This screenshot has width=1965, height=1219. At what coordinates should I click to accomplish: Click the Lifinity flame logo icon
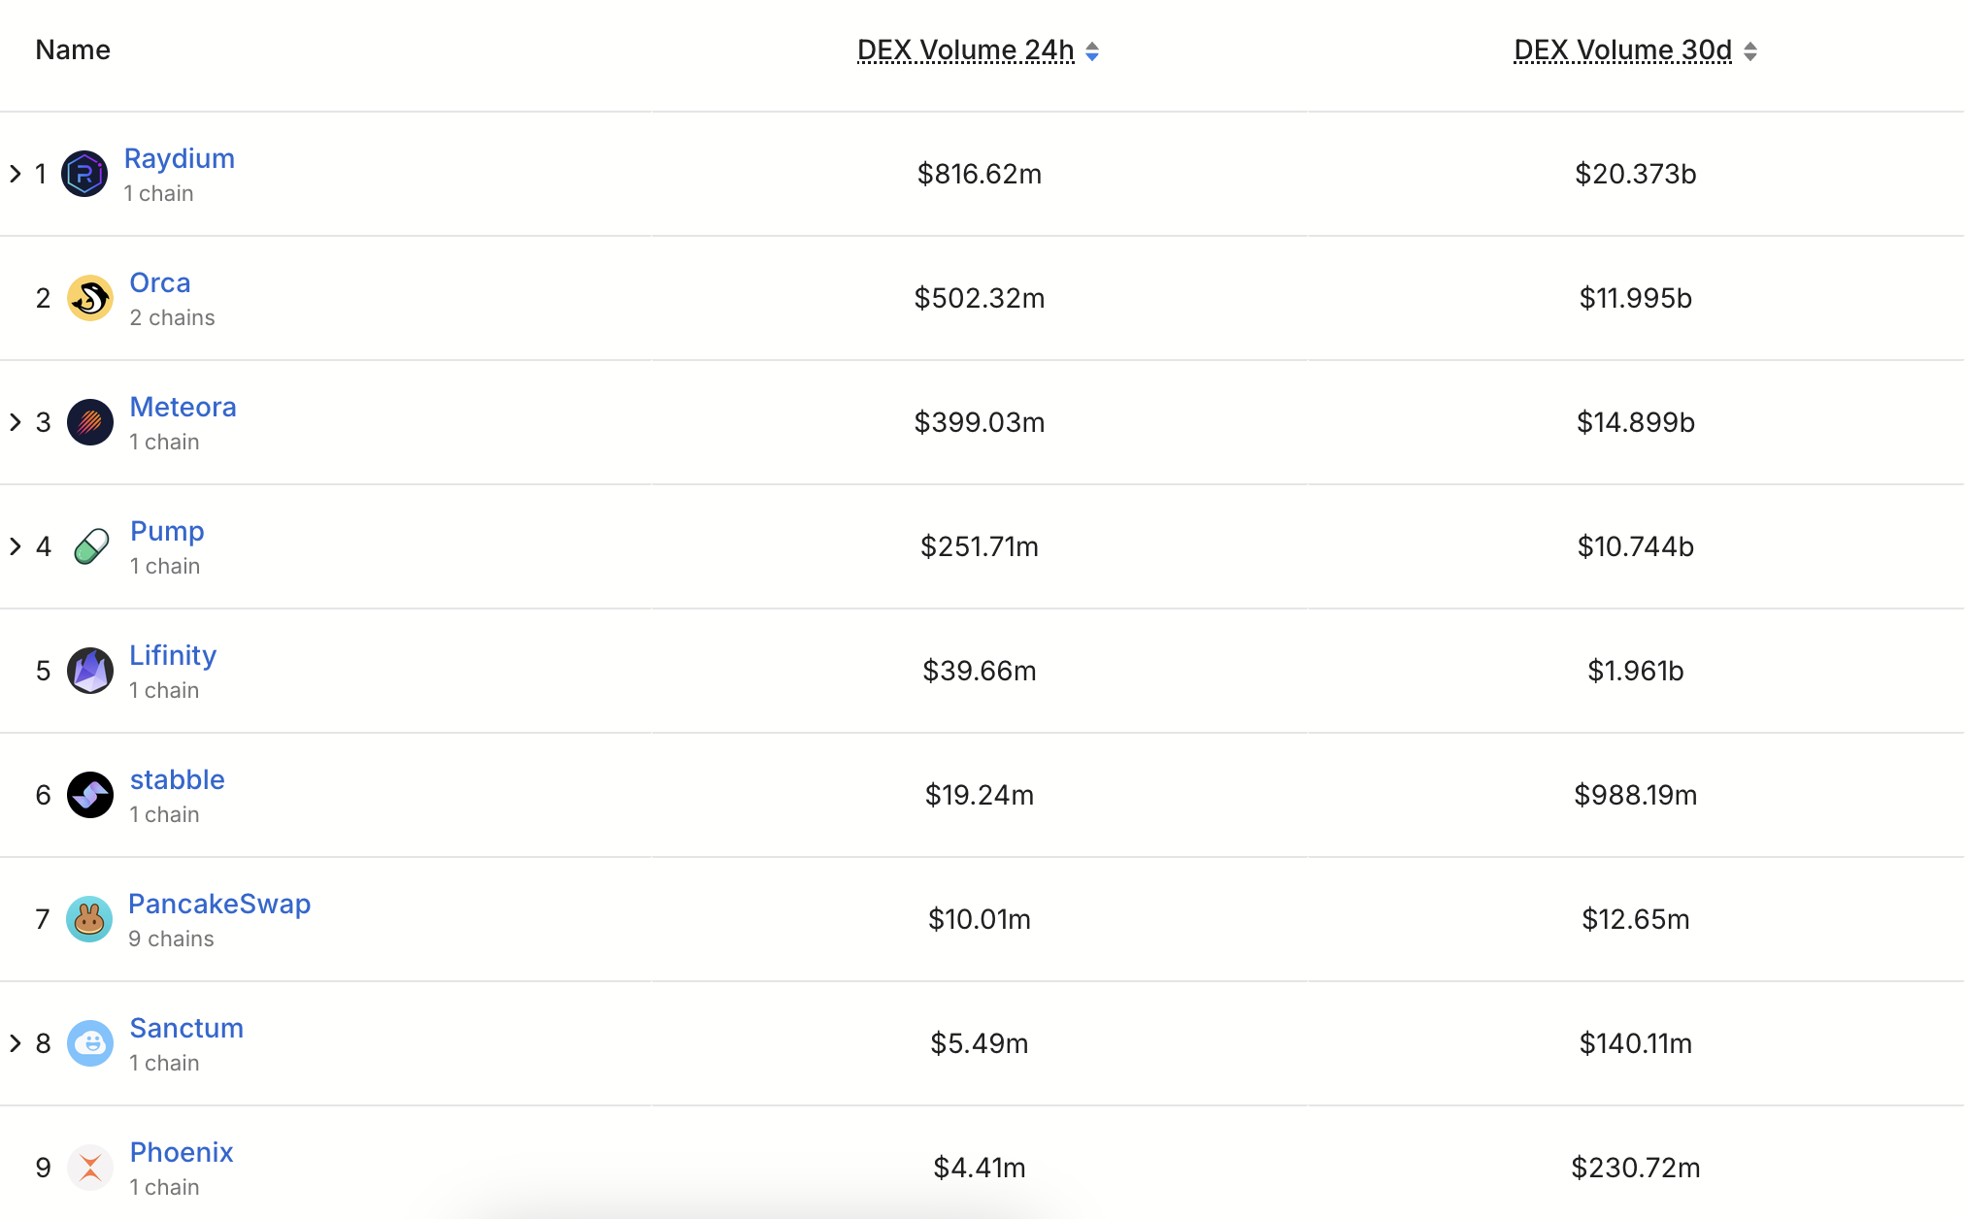[x=89, y=671]
